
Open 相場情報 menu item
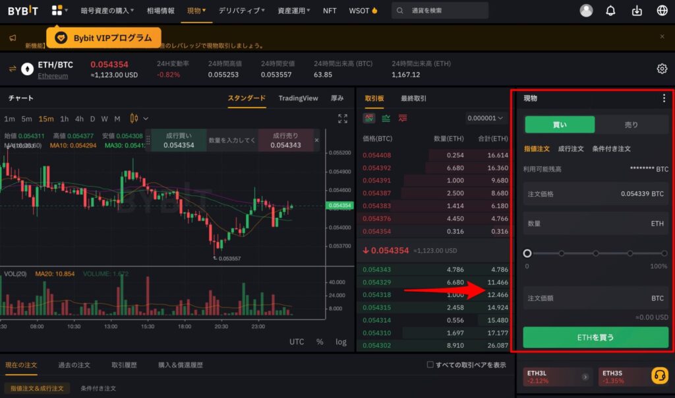point(161,11)
